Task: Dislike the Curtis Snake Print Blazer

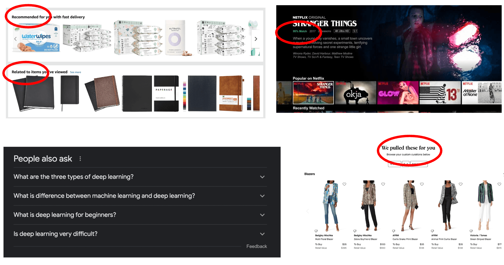Action: tap(394, 231)
